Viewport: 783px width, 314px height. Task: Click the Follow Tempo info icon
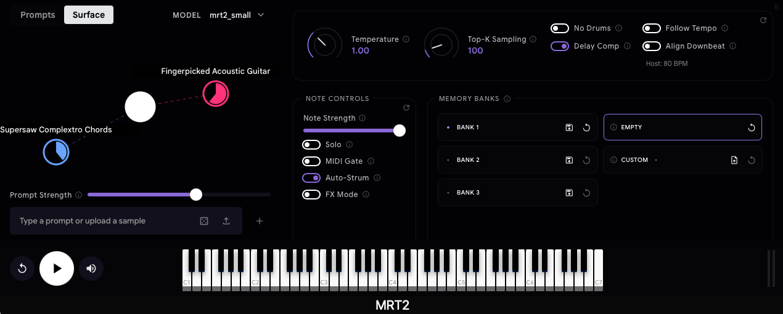(724, 28)
